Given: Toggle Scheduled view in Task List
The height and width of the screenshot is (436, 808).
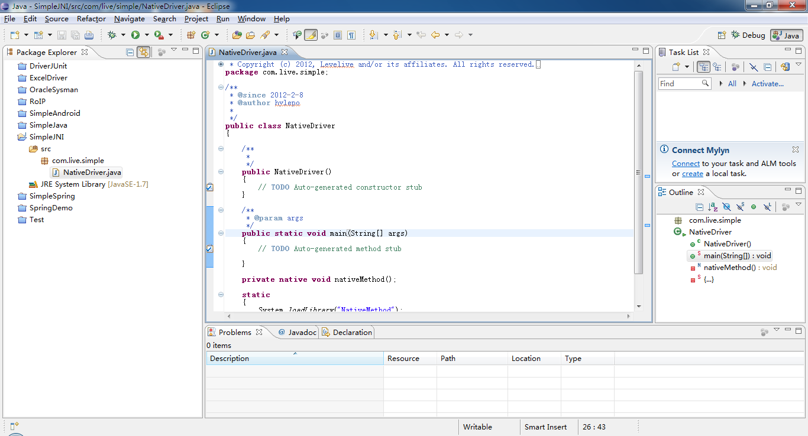Looking at the screenshot, I should [x=717, y=67].
